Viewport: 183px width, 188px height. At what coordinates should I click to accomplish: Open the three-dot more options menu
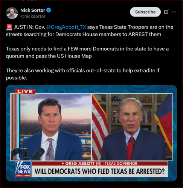point(174,12)
